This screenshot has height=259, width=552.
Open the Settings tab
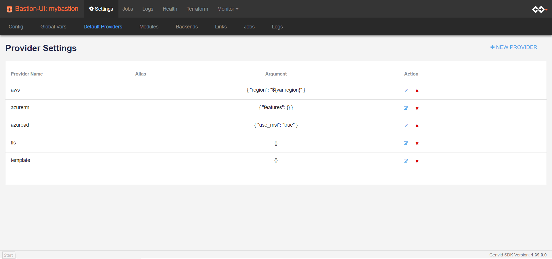click(101, 9)
